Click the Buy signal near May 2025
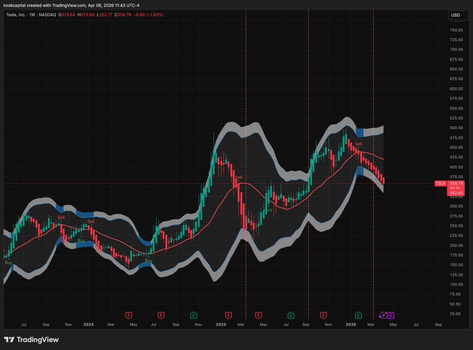The image size is (473, 350). (x=269, y=210)
